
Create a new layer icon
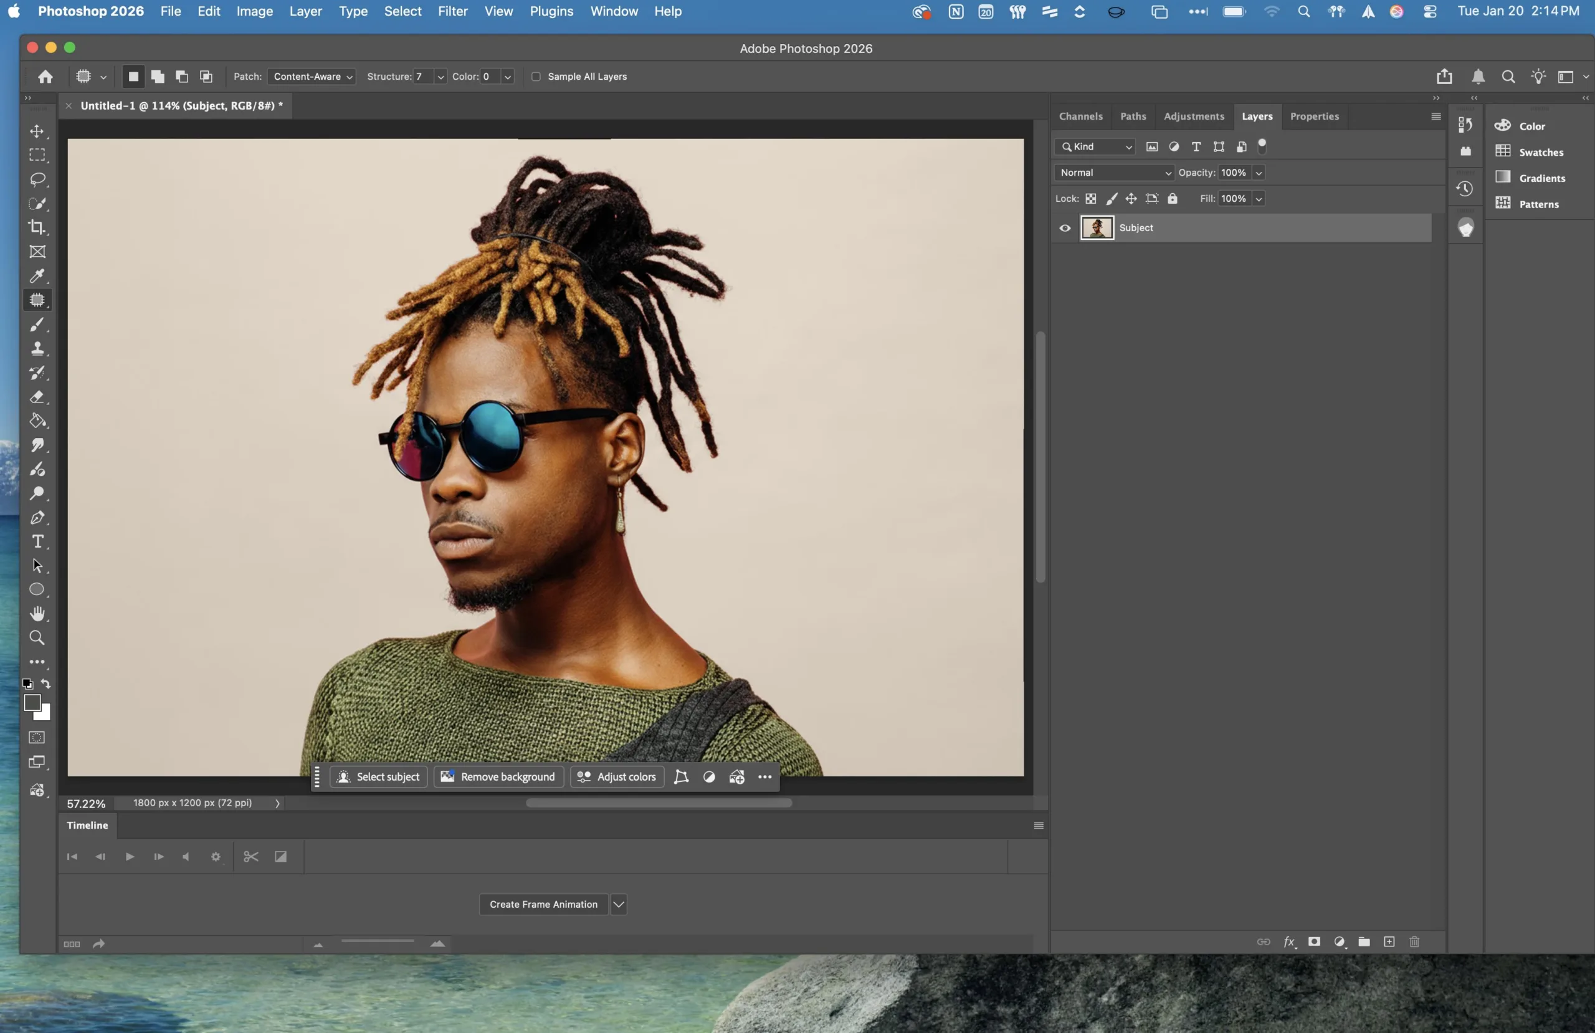1389,942
